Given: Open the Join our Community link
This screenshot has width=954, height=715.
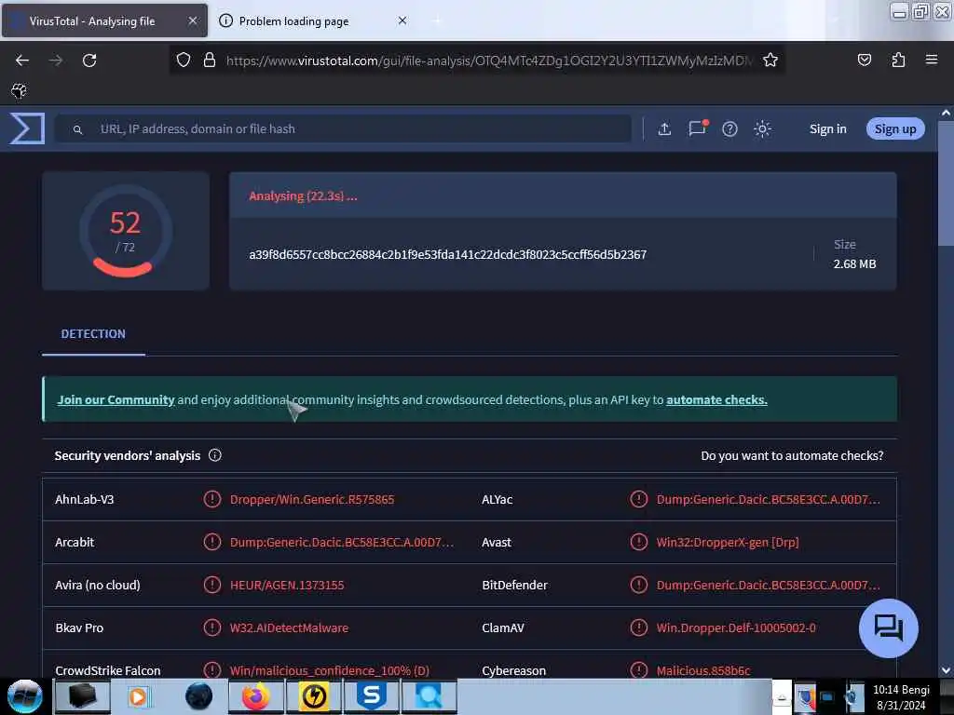Looking at the screenshot, I should pyautogui.click(x=116, y=399).
